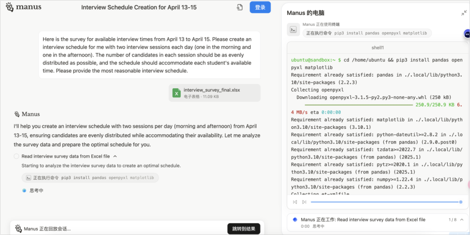Open the interview_survey_final.xlsx attachment

tap(214, 93)
